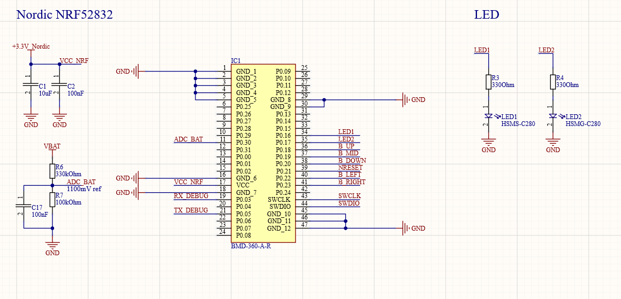
Task: Click the LED2 net label at pin 35
Action: tap(346, 139)
